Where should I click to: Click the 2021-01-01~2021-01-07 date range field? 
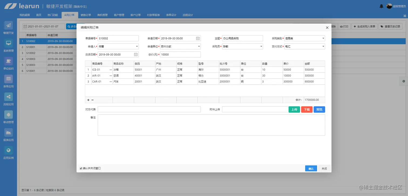click(44, 26)
